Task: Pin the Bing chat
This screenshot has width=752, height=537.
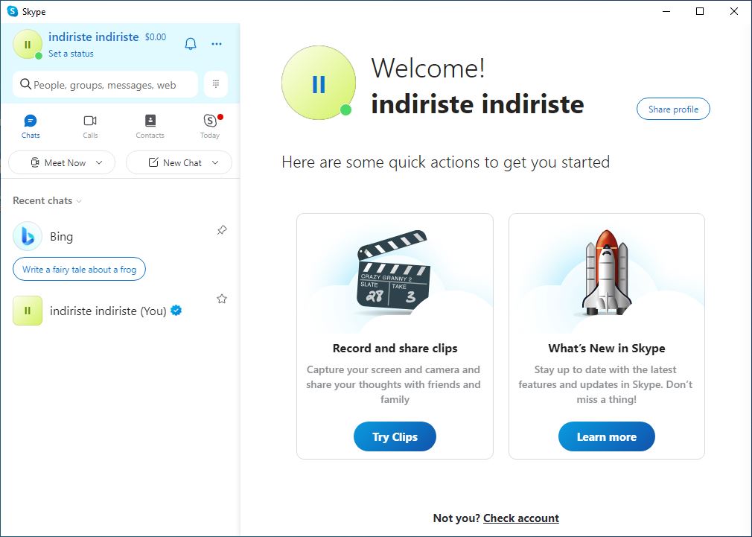Action: (x=222, y=230)
